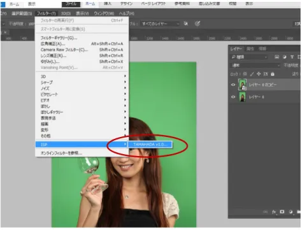
Task: Switch to the second tab of Layers panel
Action: click(x=250, y=49)
